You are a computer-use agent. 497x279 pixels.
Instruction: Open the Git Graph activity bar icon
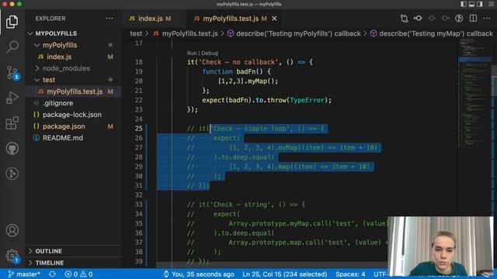click(x=12, y=174)
